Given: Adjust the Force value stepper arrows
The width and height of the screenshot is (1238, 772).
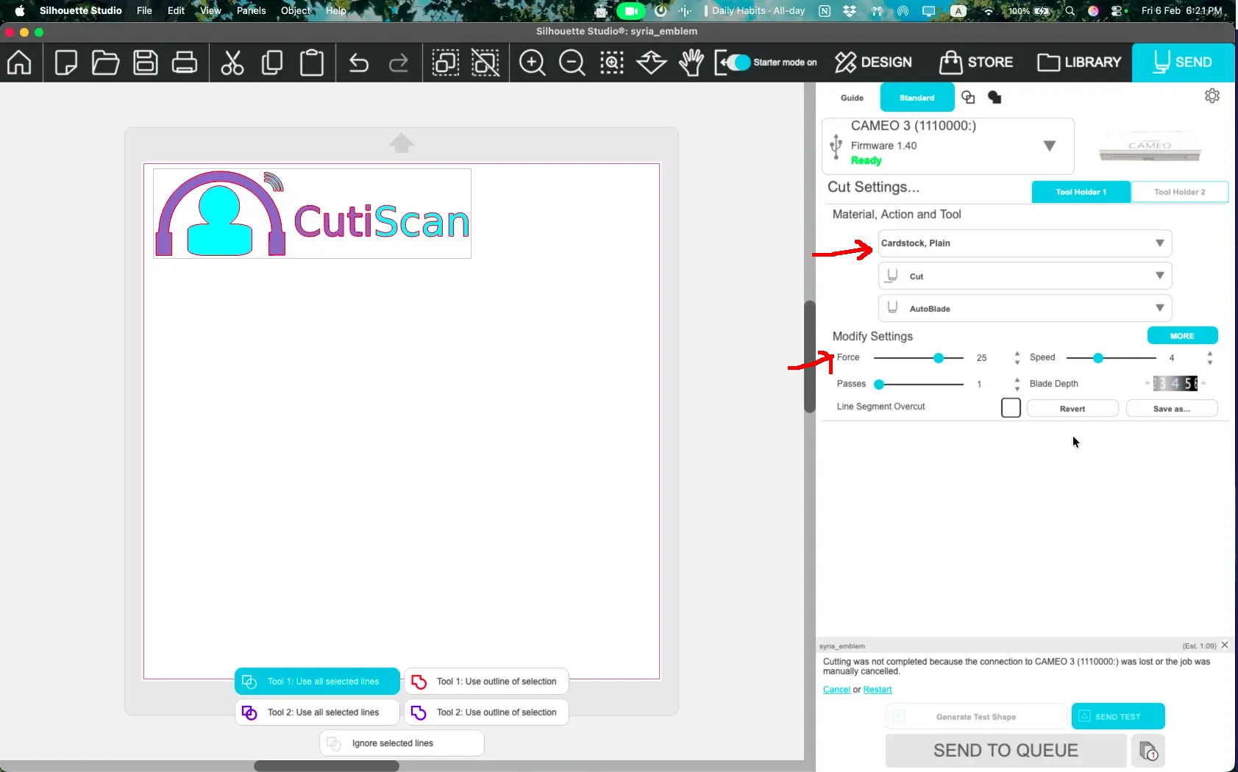Looking at the screenshot, I should click(x=1017, y=358).
